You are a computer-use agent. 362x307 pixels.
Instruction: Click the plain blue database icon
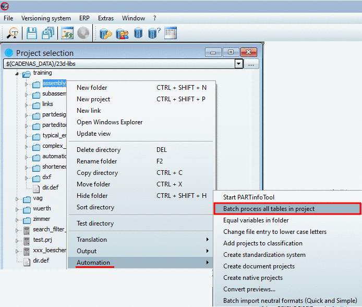pyautogui.click(x=138, y=33)
